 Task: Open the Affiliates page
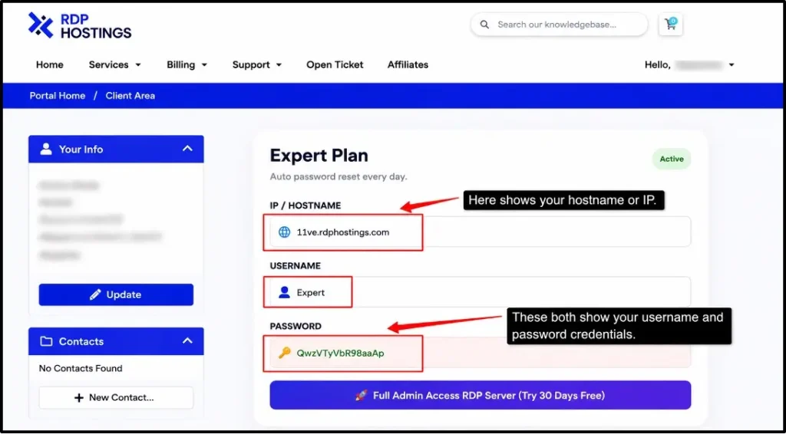click(408, 64)
